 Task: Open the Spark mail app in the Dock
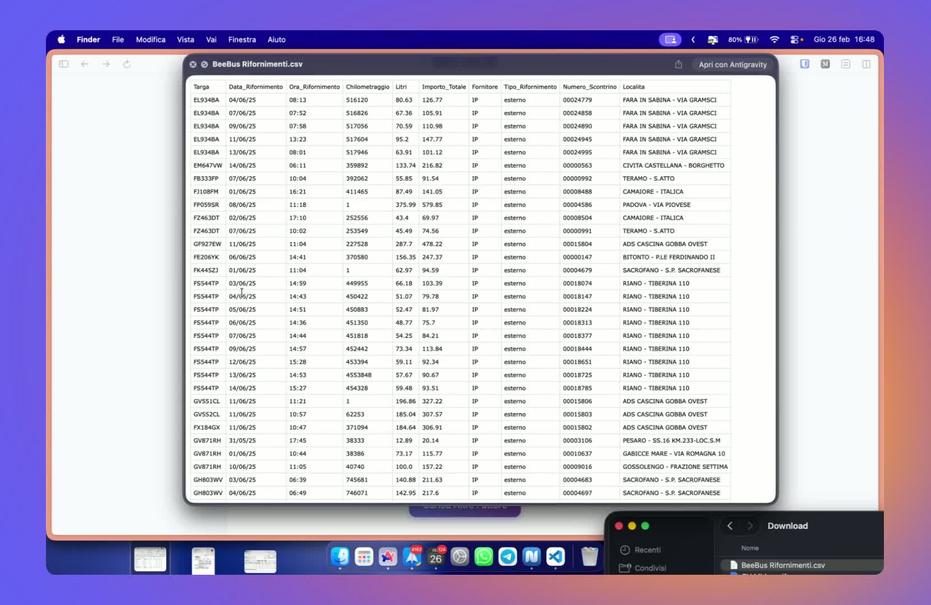point(412,556)
